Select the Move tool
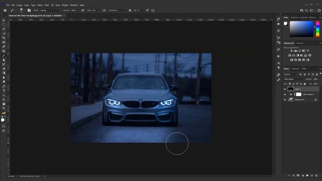The image size is (322, 181). (x=4, y=20)
